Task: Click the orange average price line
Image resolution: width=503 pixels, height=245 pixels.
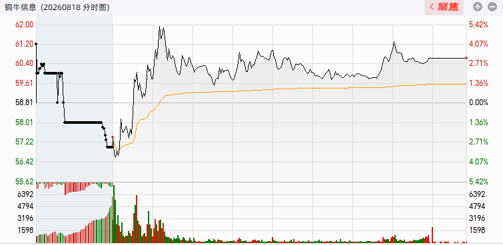Action: click(288, 89)
